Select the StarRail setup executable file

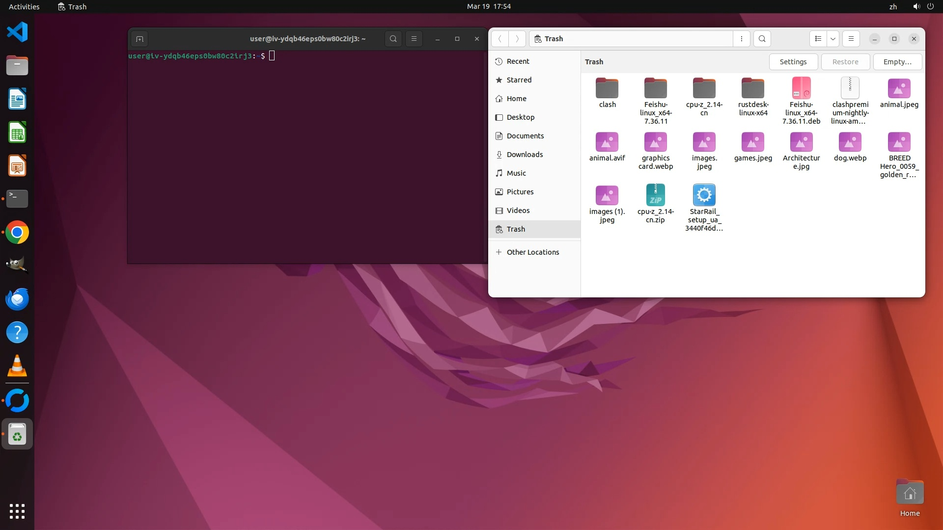(704, 195)
